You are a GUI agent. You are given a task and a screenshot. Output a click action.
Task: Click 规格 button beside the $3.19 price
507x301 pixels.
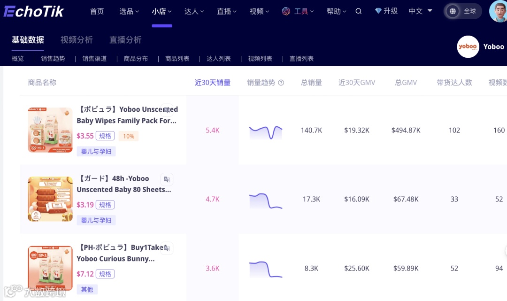point(105,205)
